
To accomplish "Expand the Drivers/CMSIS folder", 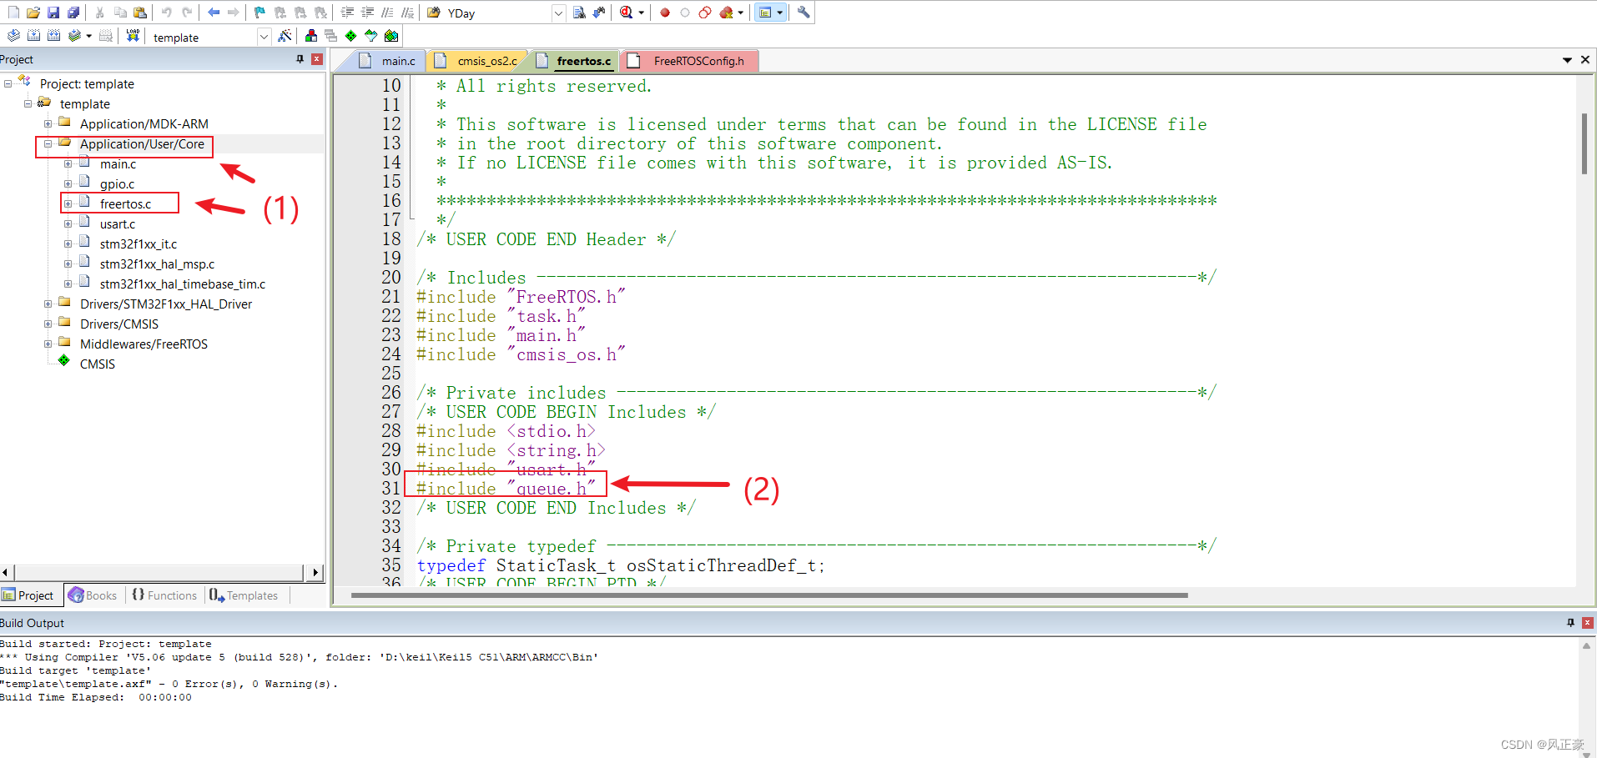I will (48, 324).
